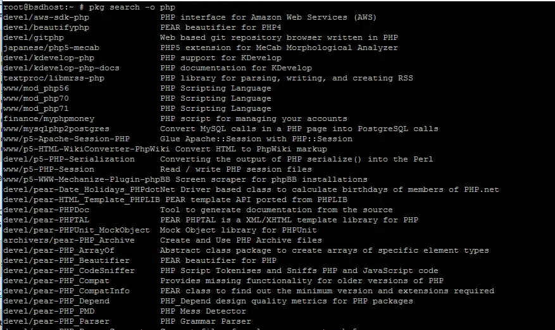
Task: Select the www/mod_php71 package name
Action: tap(36, 109)
